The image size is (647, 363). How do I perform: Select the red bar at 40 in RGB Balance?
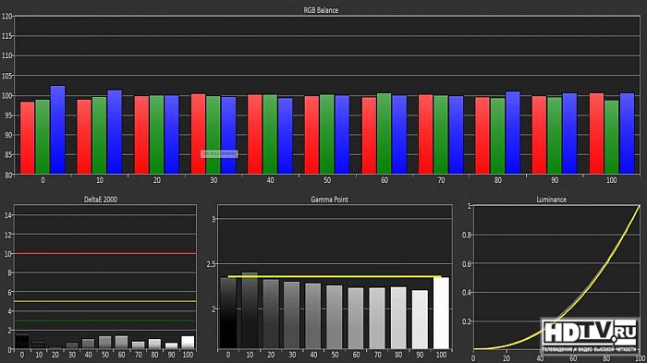[255, 135]
